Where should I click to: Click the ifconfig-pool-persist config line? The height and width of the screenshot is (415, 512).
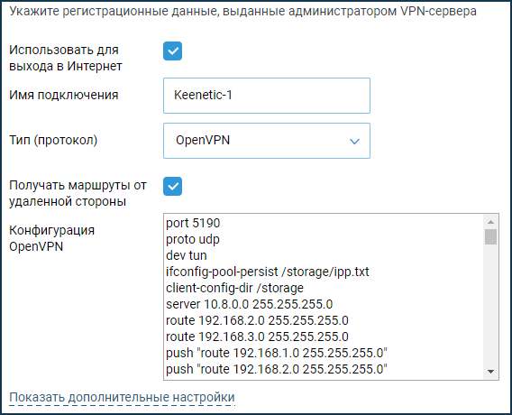pos(268,272)
